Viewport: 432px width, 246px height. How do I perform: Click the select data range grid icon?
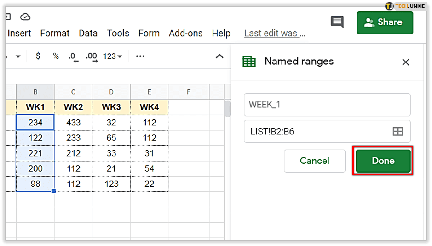coord(397,132)
